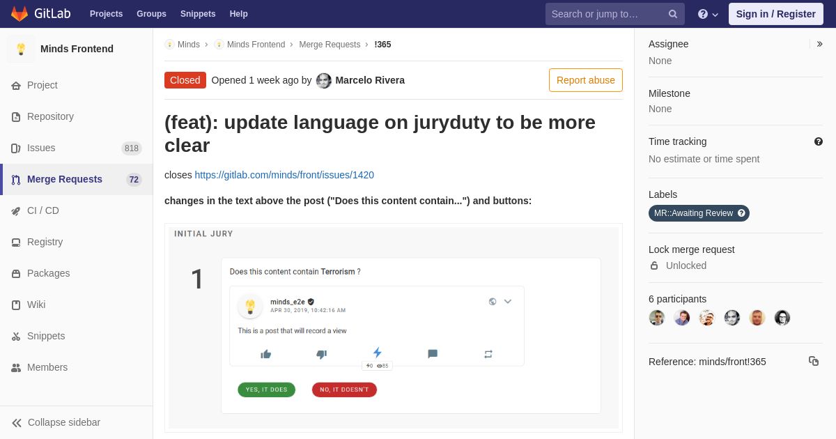Click the Unlocked lock icon
This screenshot has width=836, height=439.
654,265
